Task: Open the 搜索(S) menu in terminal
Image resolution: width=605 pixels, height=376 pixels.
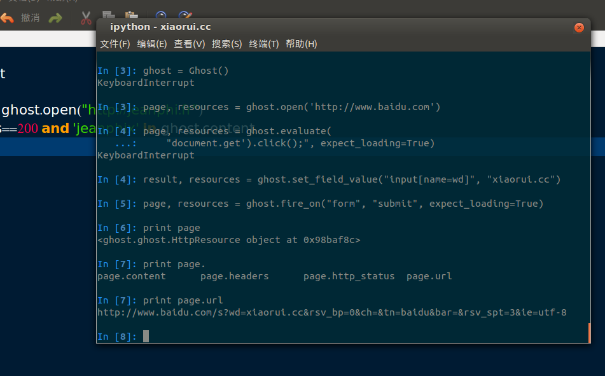Action: [227, 44]
